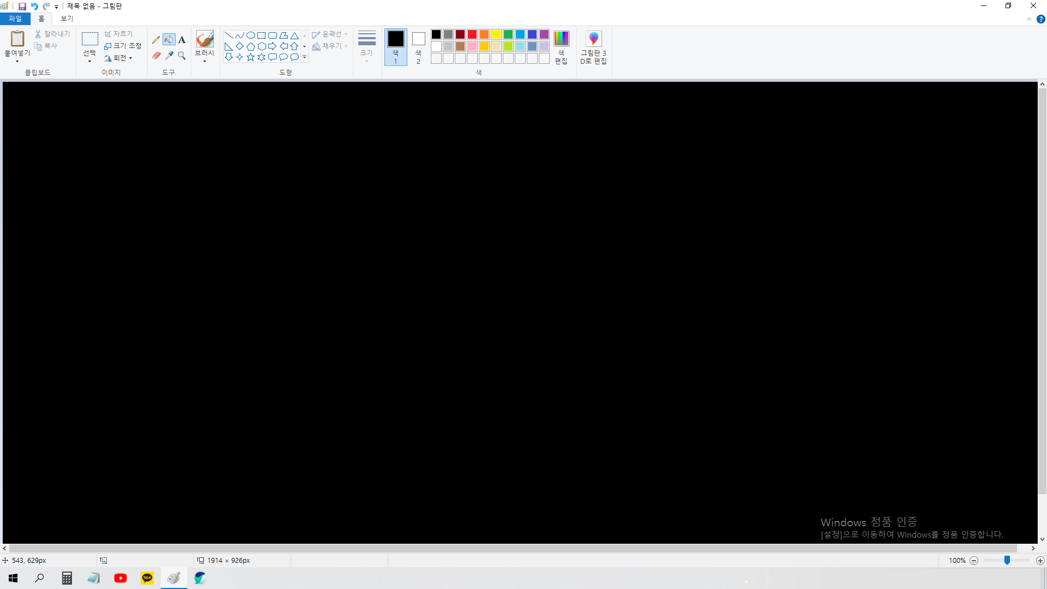Open Paint 3D edit button

coord(593,47)
